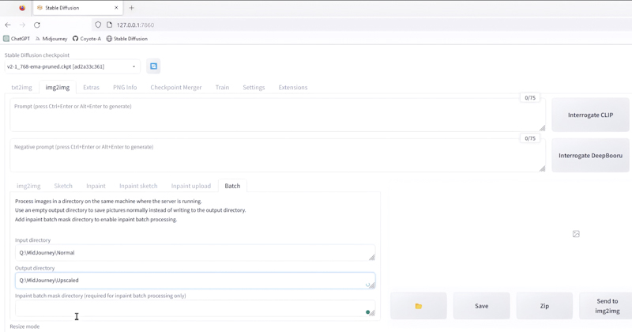The height and width of the screenshot is (332, 632).
Task: Open the PNG Info tab
Action: coord(125,87)
